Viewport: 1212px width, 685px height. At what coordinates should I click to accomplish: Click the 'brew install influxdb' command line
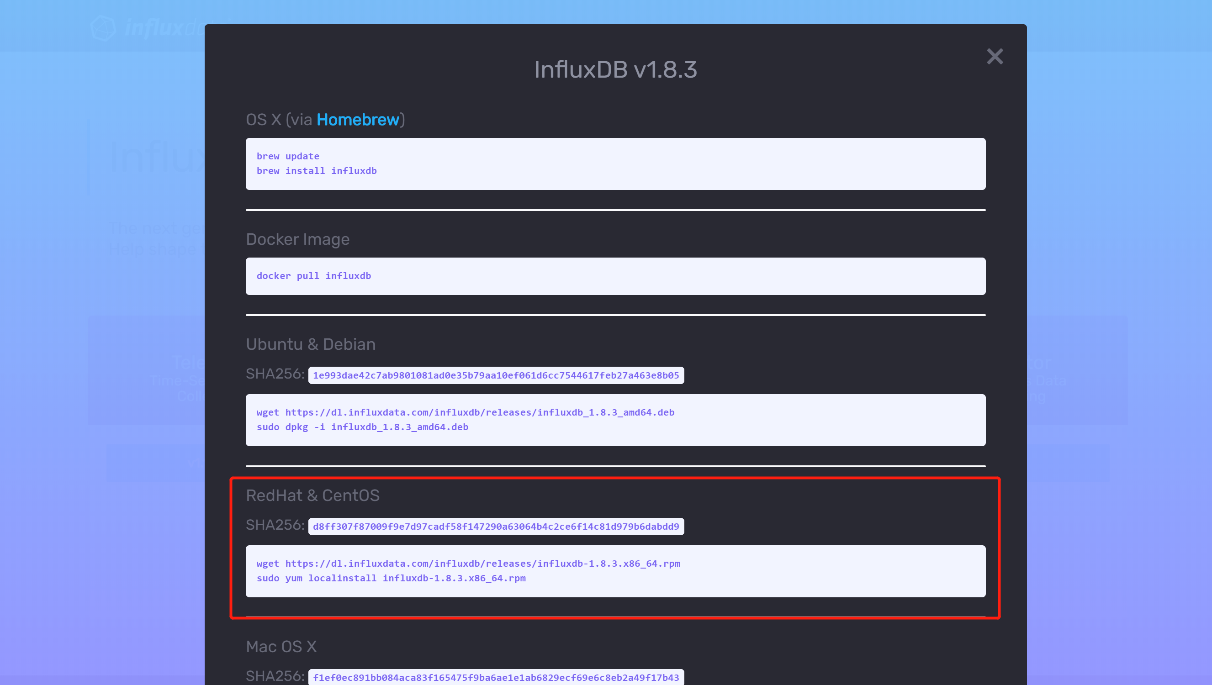316,171
